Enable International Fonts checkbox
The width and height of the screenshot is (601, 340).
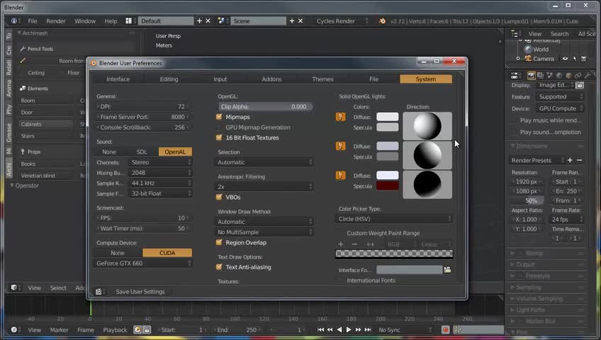[x=340, y=280]
